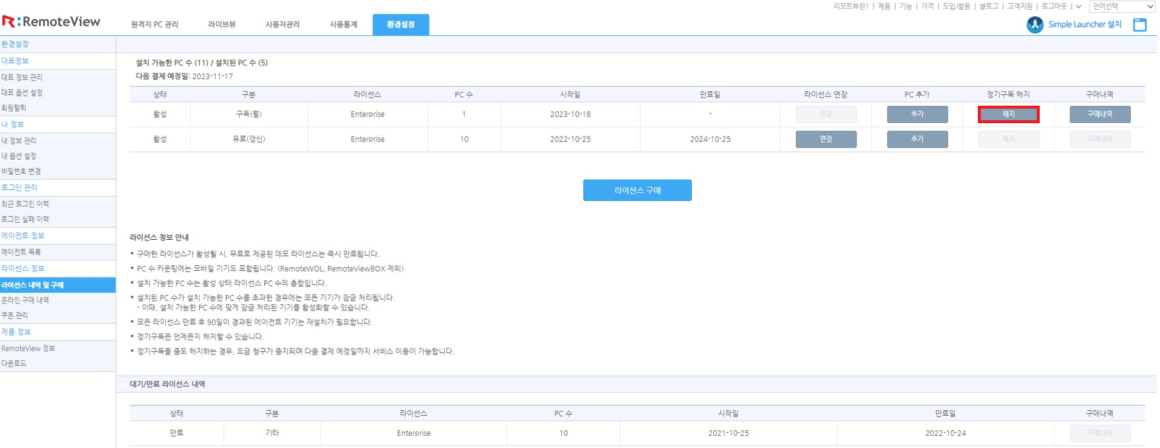The width and height of the screenshot is (1160, 448).
Task: Select 에이전트 목록 in the sidebar
Action: 21,252
